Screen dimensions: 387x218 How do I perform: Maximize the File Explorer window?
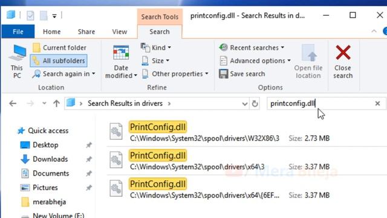353,15
